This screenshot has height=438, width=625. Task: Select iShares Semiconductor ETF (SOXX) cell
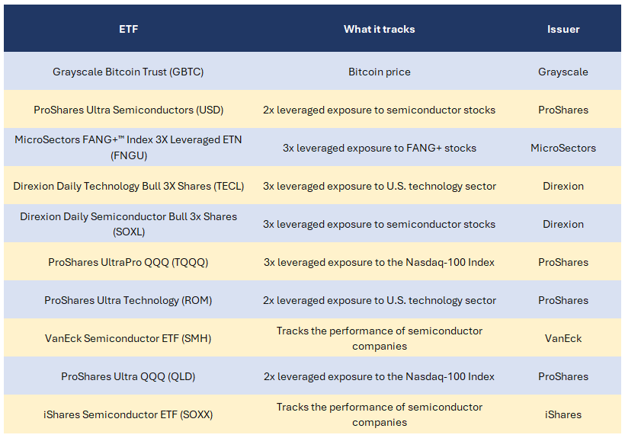128,414
